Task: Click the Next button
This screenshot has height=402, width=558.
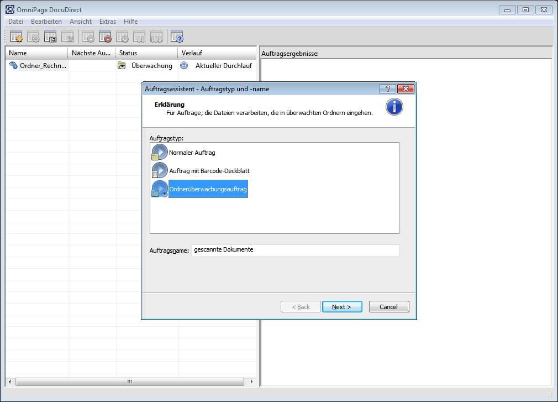Action: click(x=342, y=306)
